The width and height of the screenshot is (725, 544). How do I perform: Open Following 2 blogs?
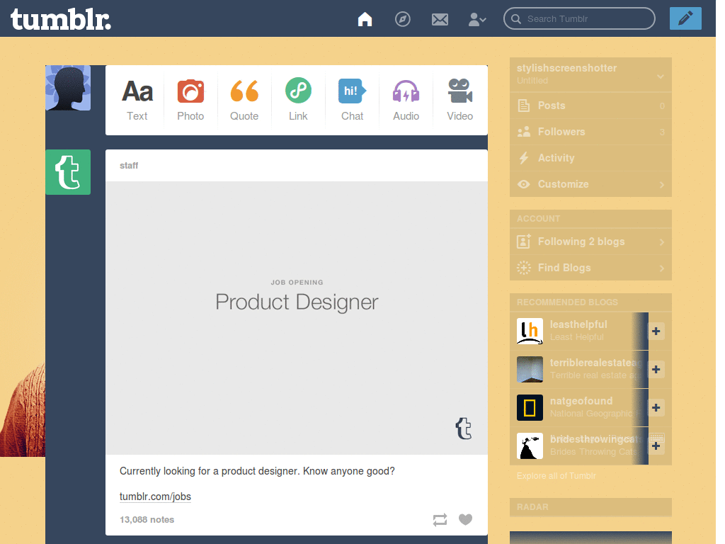(590, 242)
